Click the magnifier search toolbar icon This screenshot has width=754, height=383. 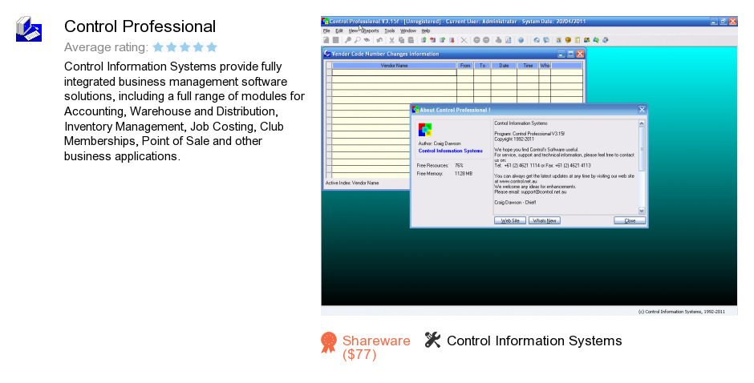[x=357, y=40]
